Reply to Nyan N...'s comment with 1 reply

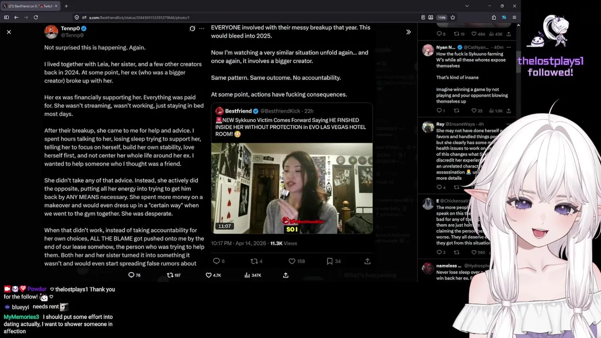pos(440,111)
